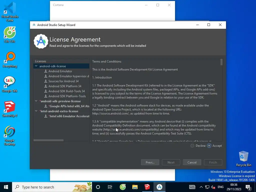Viewport: 256px width, 192px height.
Task: Click the ENG language indicator
Action: pyautogui.click(x=220, y=187)
